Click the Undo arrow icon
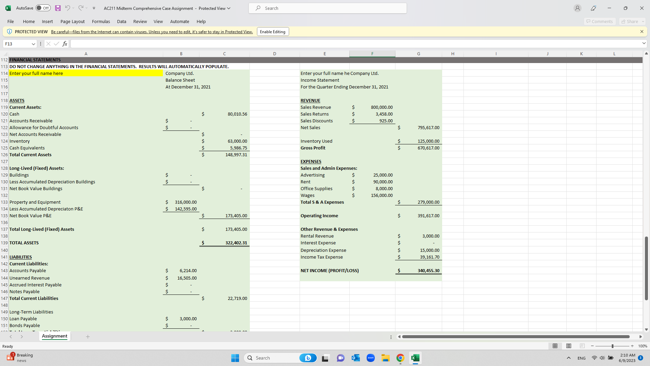Image resolution: width=650 pixels, height=366 pixels. click(67, 8)
